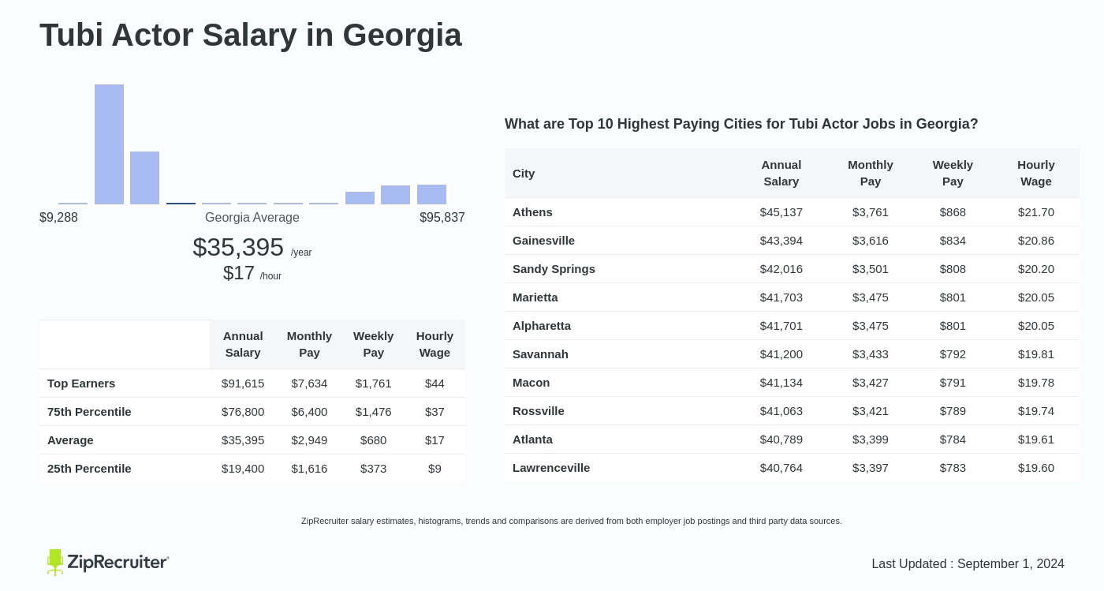This screenshot has width=1104, height=591.
Task: Click Rossville weekly pay $789
Action: tap(953, 410)
